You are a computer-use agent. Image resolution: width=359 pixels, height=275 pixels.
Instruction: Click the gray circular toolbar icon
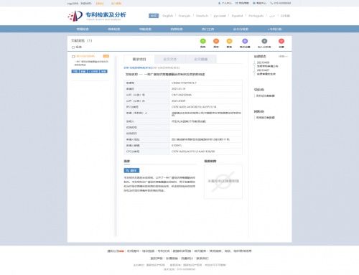(264, 41)
